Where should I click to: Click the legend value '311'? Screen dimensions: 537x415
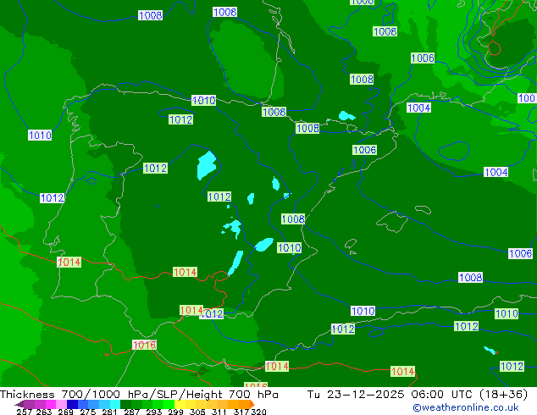coord(219,412)
